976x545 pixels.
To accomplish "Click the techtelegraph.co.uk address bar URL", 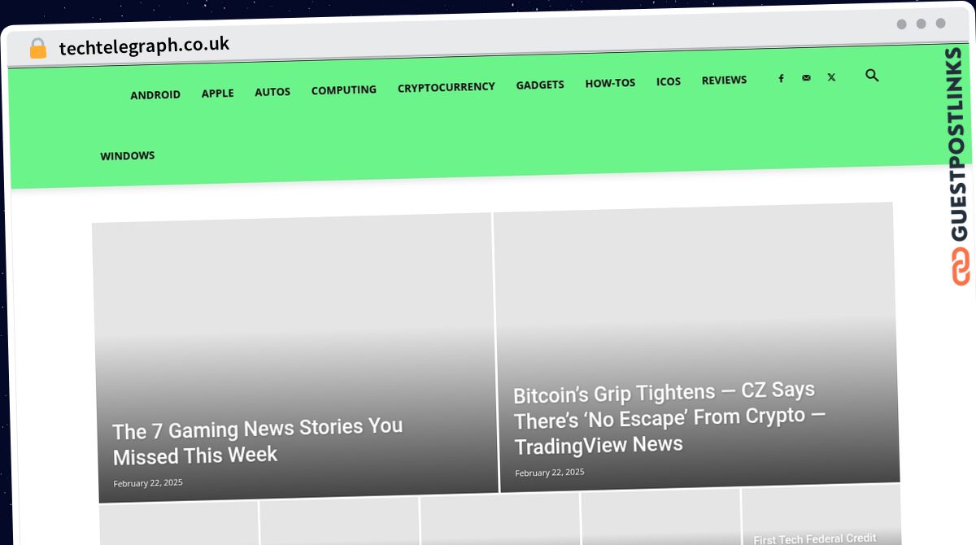I will 145,46.
